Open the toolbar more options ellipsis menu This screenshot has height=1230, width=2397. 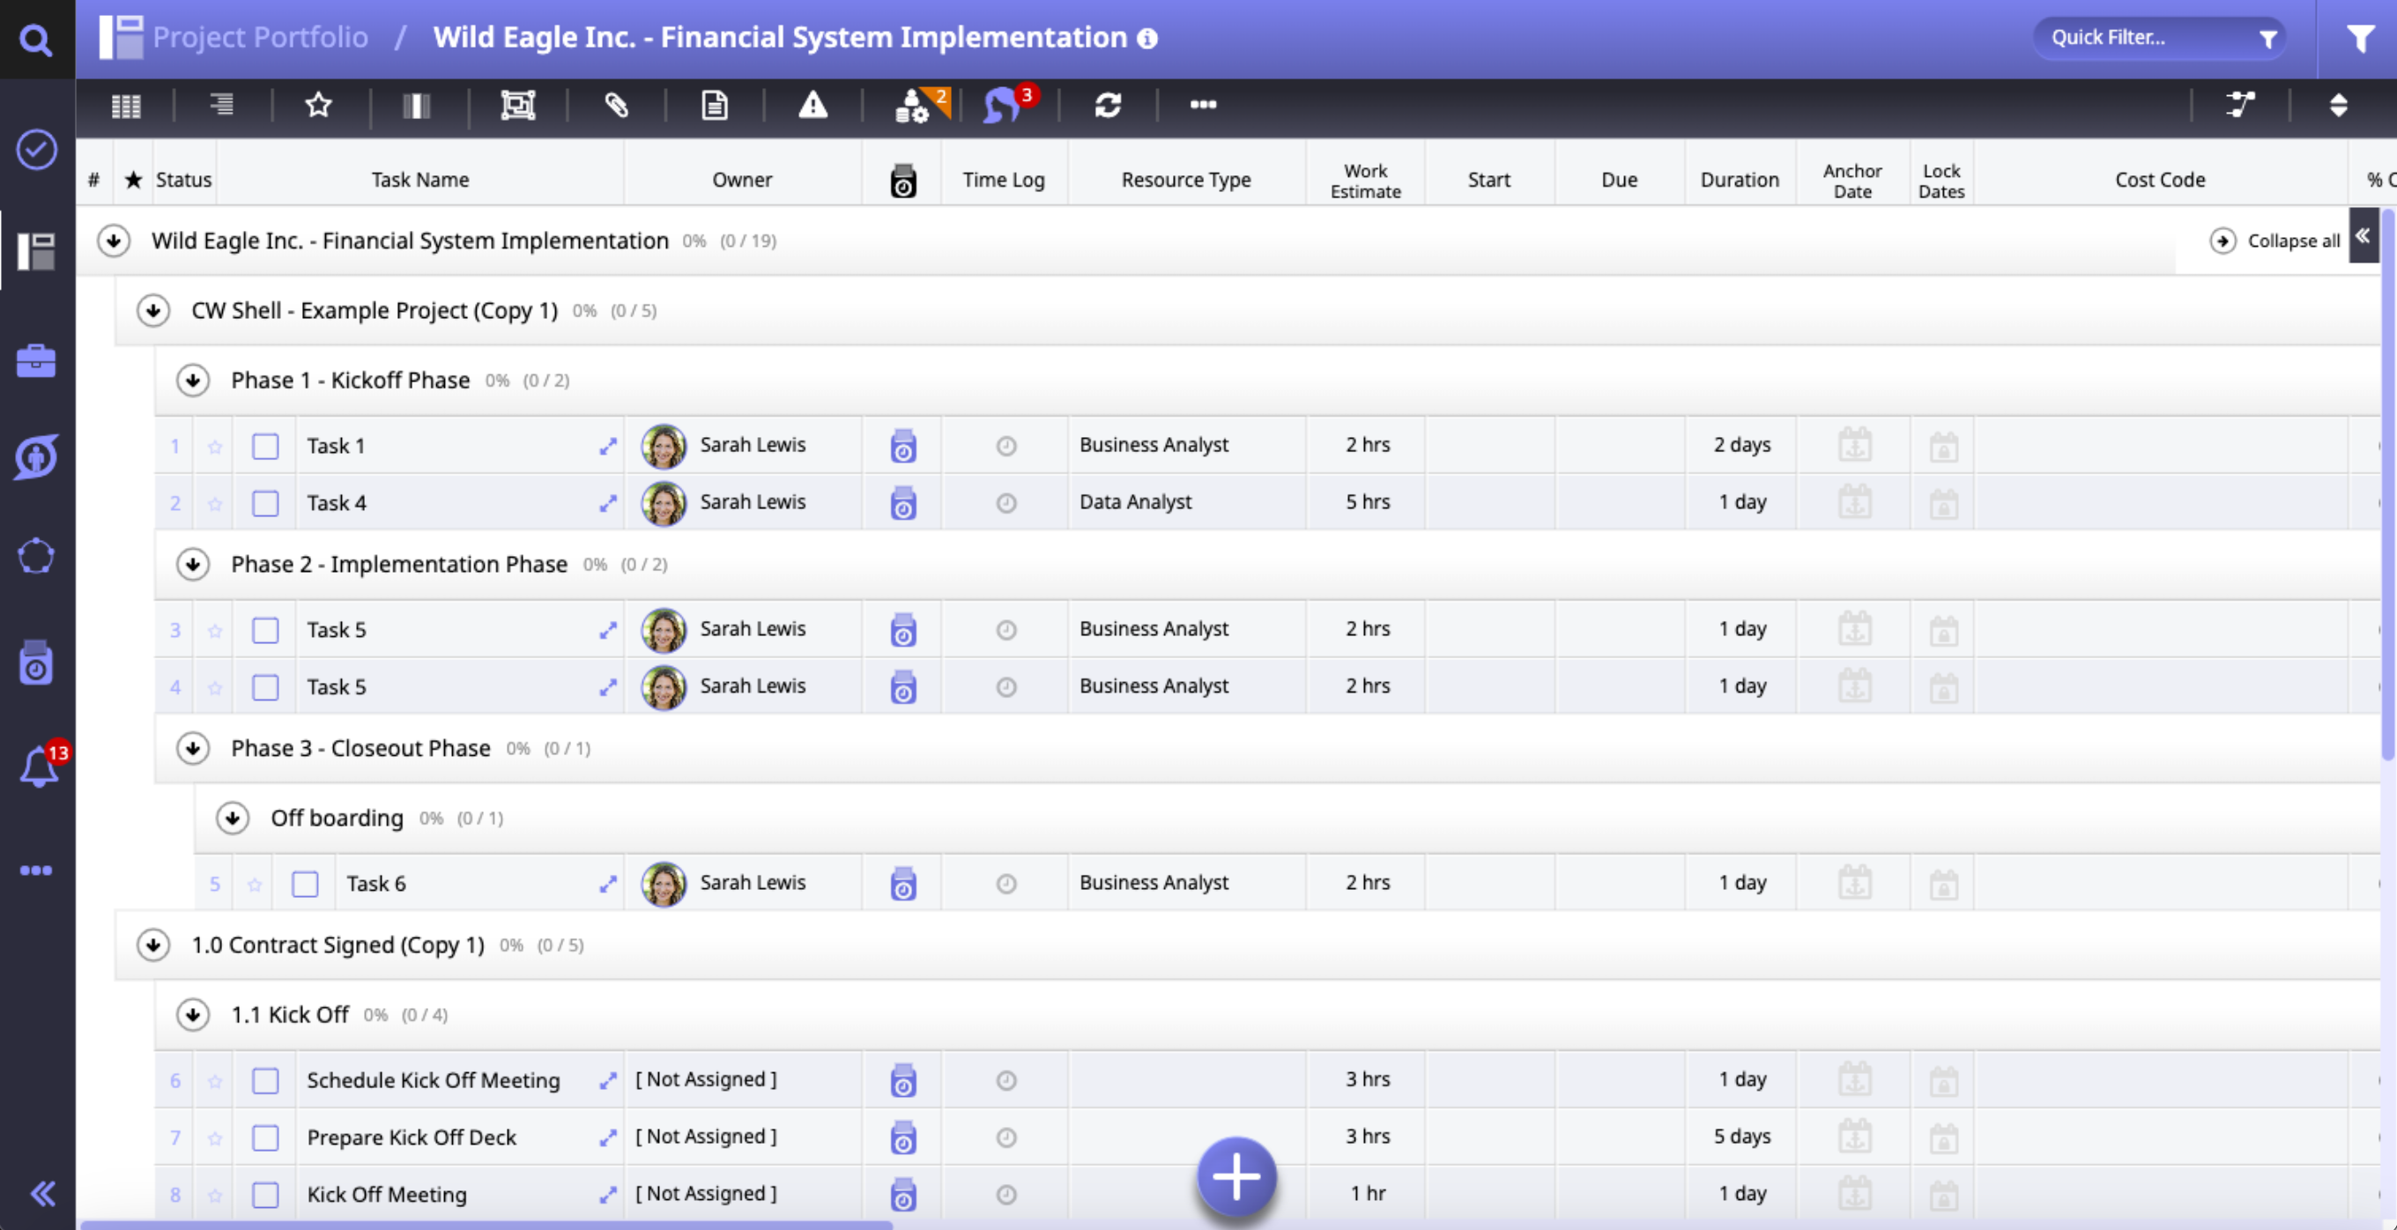[x=1203, y=105]
